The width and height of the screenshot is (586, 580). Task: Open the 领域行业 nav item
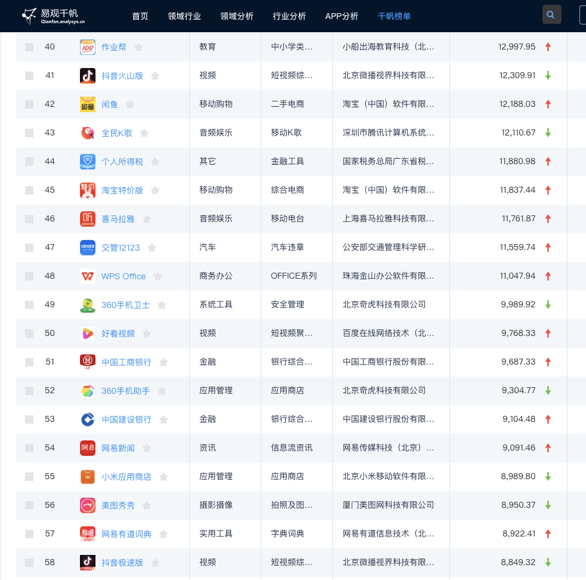pyautogui.click(x=184, y=16)
